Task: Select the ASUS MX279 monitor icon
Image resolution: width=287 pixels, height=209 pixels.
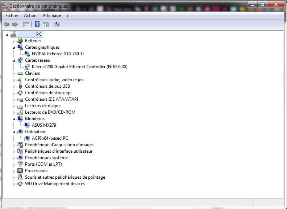Action: pyautogui.click(x=27, y=125)
